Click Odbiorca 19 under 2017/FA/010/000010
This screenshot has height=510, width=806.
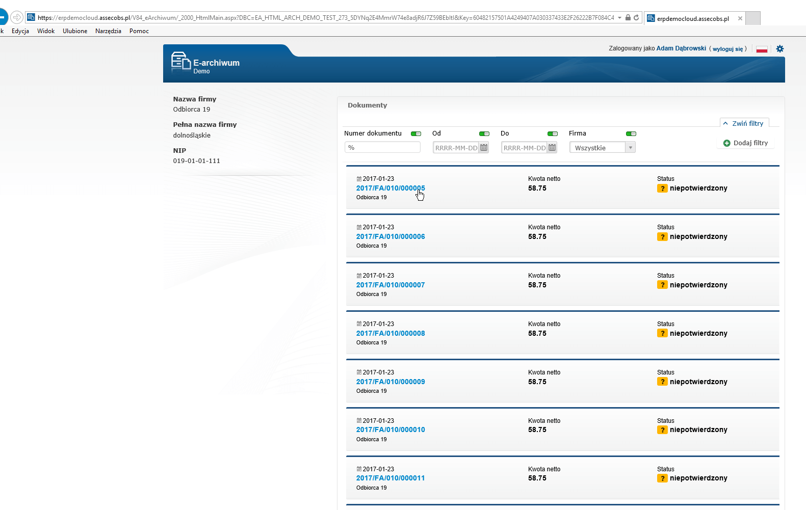pyautogui.click(x=372, y=440)
